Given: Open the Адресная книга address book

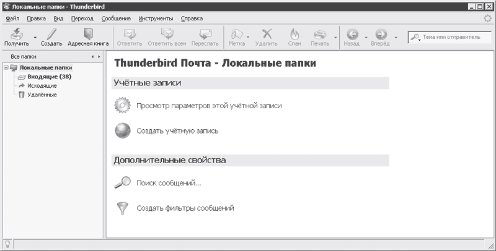Looking at the screenshot, I should click(x=88, y=35).
